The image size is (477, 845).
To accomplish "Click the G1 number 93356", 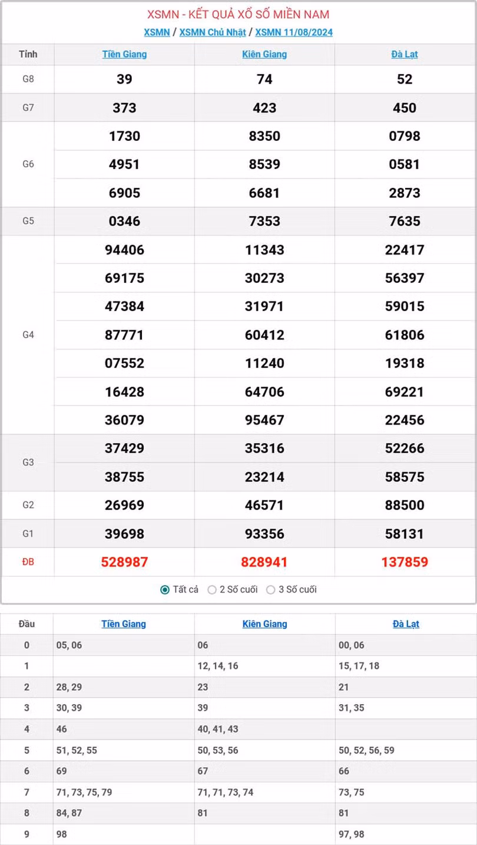I will coord(264,534).
